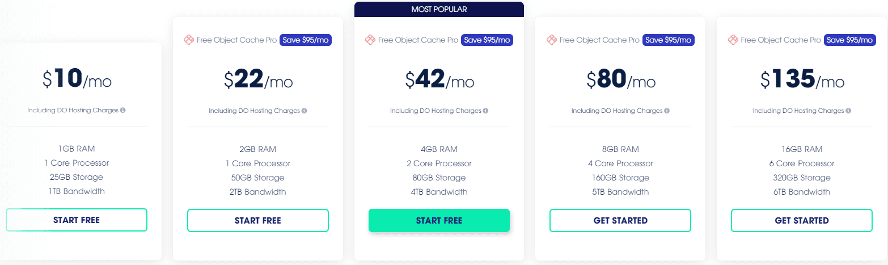Click Save $95/mo badge in $42 plan
Viewport: 888px width, 265px height.
(x=487, y=40)
